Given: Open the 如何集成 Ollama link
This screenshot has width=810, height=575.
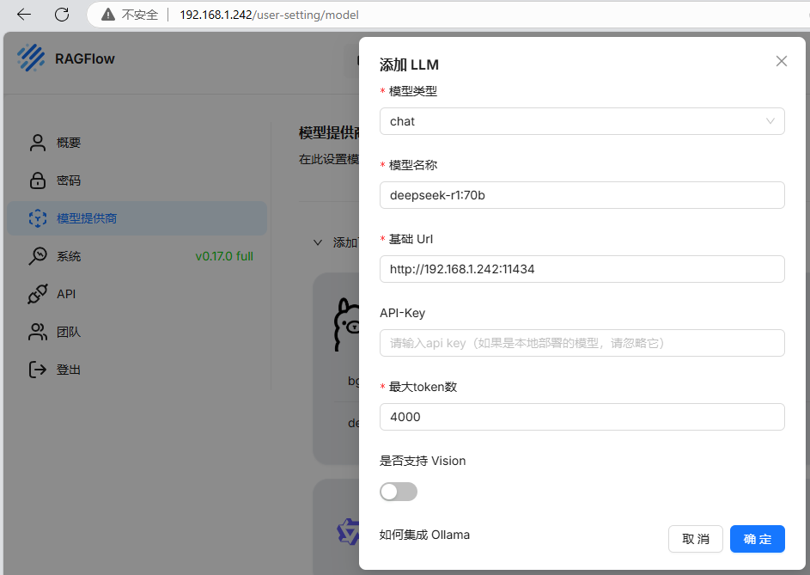Looking at the screenshot, I should tap(424, 535).
